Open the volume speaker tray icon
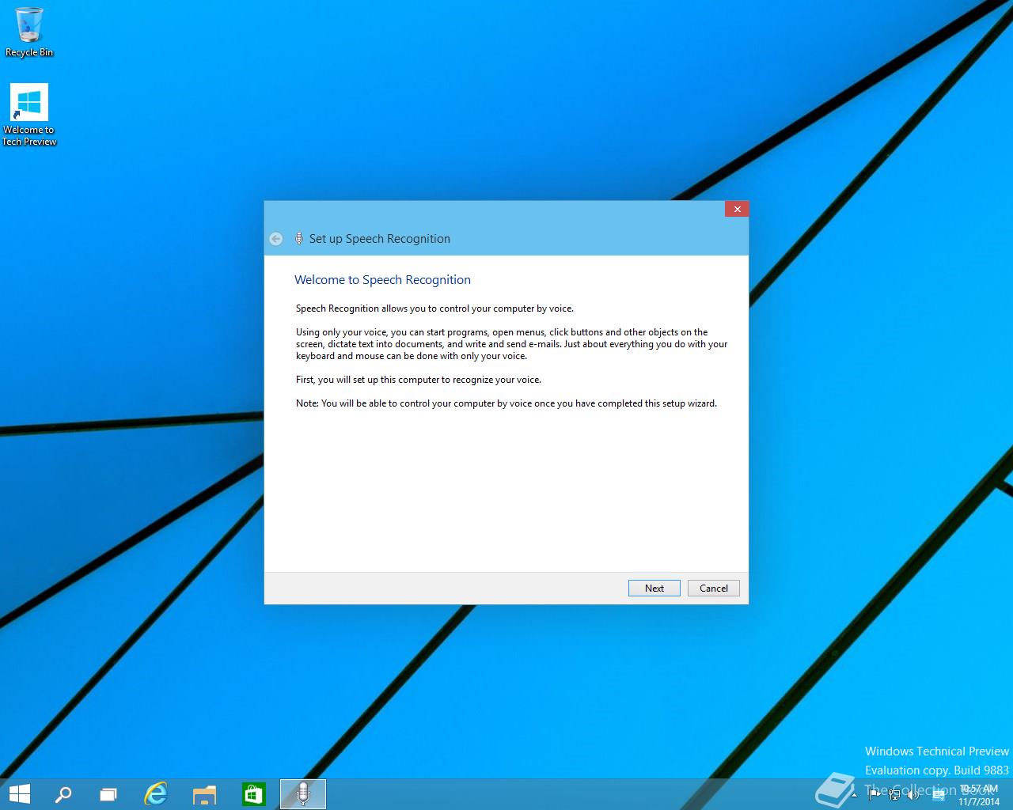The width and height of the screenshot is (1013, 810). click(x=912, y=795)
